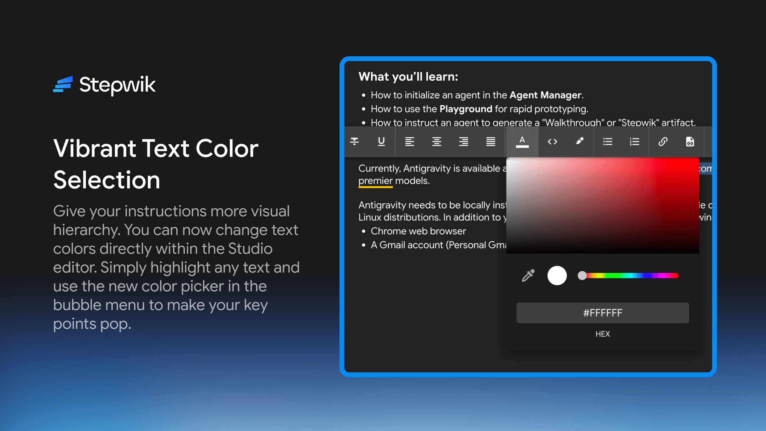The height and width of the screenshot is (431, 766).
Task: Switch color format via HEX label
Action: click(x=602, y=334)
